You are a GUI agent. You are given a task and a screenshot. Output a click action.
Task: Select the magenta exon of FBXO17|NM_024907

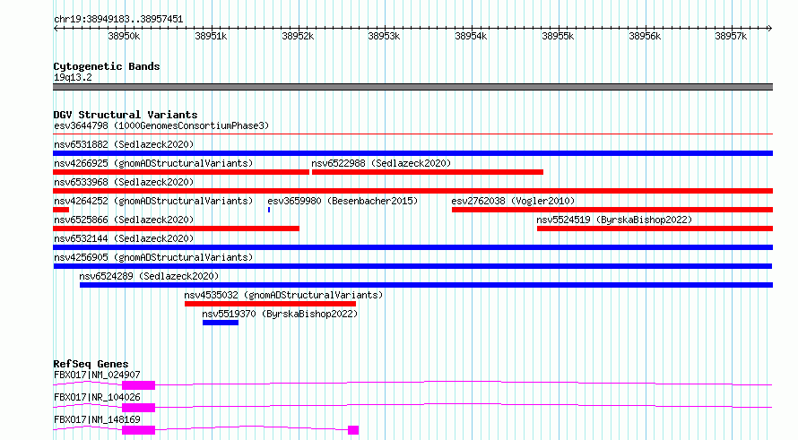click(138, 385)
